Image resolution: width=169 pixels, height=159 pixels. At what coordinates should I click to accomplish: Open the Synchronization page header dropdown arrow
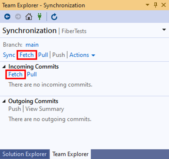164,30
